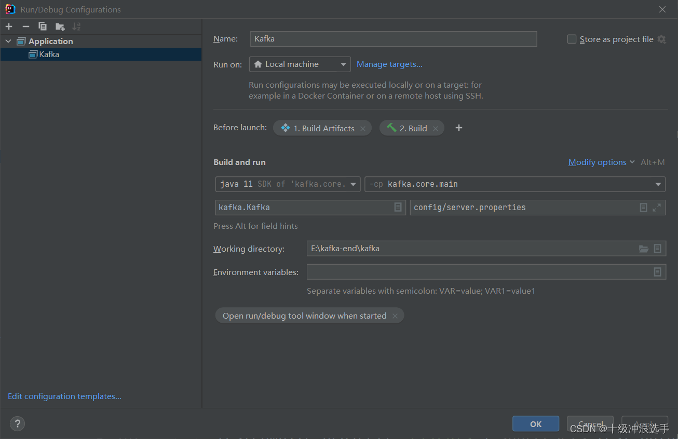
Task: Create new folder in configurations list
Action: pyautogui.click(x=60, y=26)
